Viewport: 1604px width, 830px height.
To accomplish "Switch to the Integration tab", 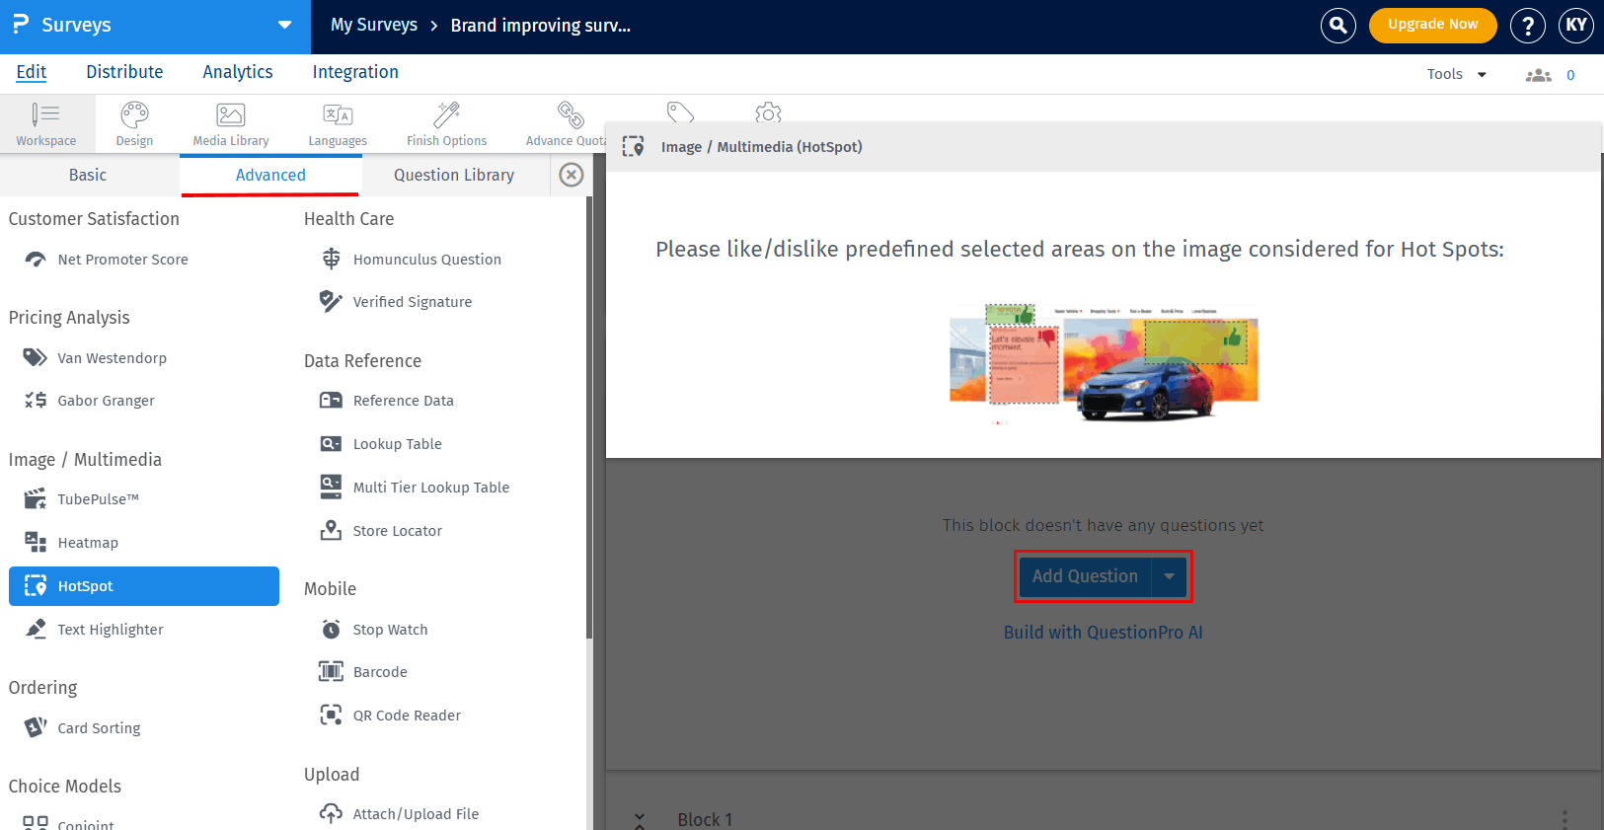I will coord(355,72).
